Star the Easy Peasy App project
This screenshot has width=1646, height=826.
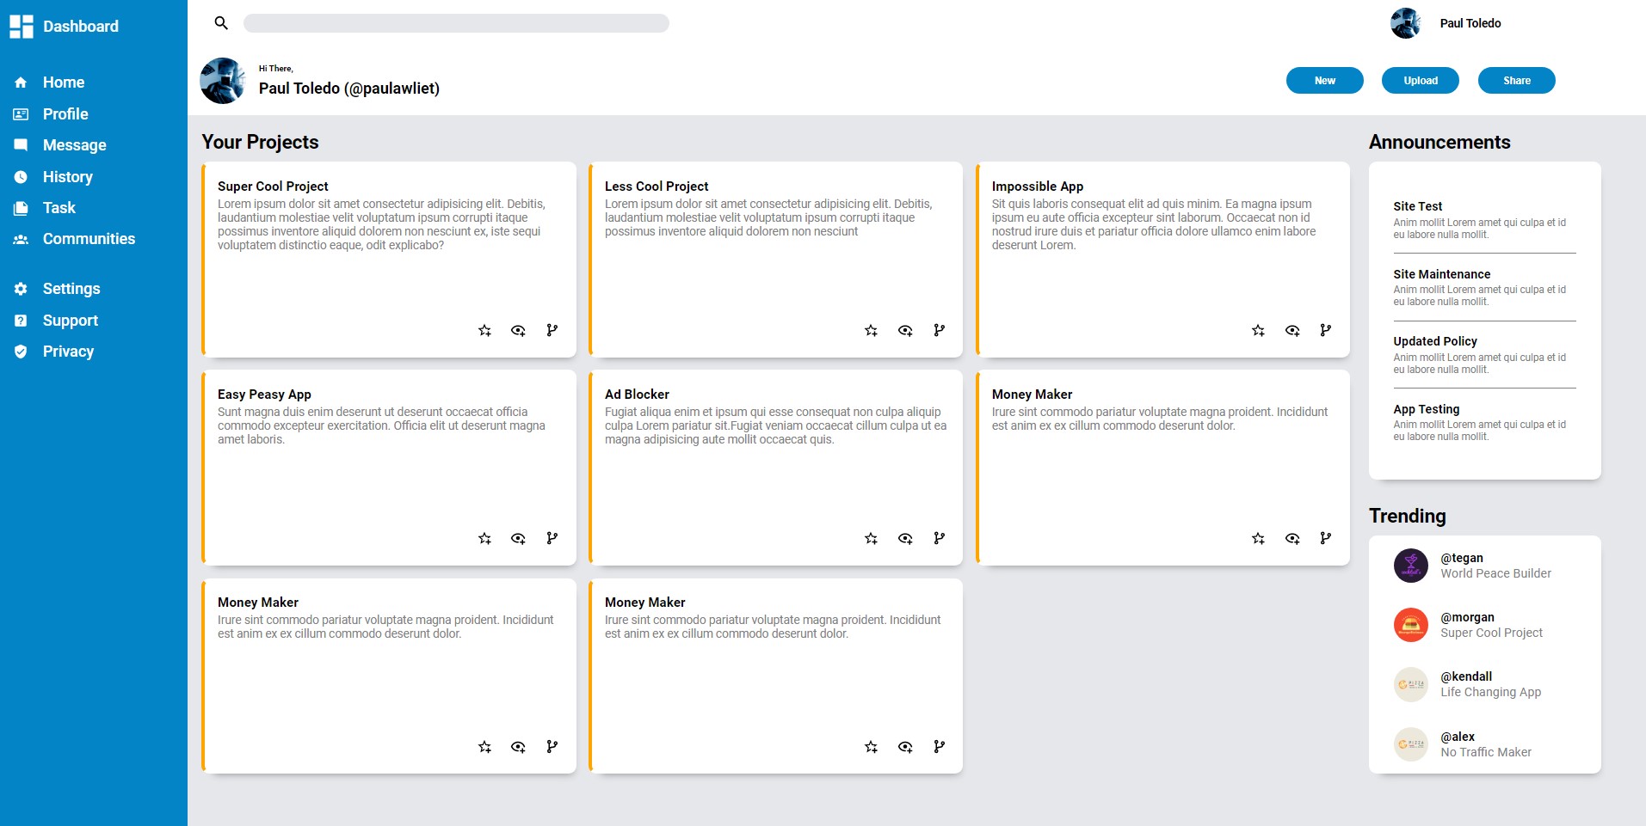(484, 537)
